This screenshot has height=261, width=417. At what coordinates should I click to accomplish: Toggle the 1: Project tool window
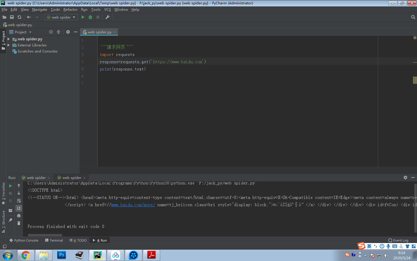point(3,40)
